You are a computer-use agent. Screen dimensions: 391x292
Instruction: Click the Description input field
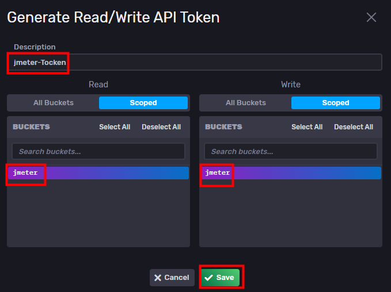point(195,62)
